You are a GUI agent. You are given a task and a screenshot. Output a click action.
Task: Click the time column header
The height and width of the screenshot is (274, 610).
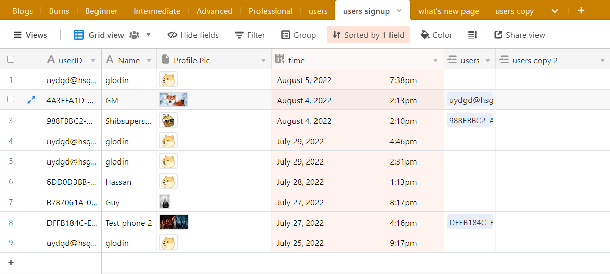click(x=357, y=60)
